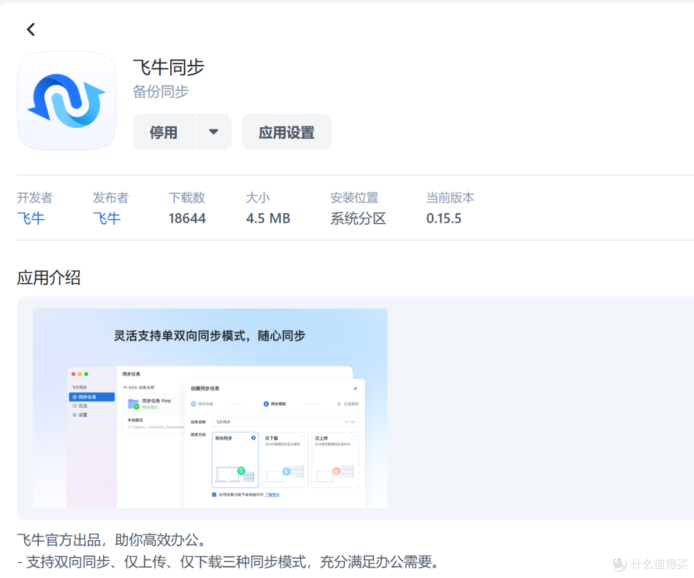
Task: Click the app title 飞牛同步
Action: (168, 67)
